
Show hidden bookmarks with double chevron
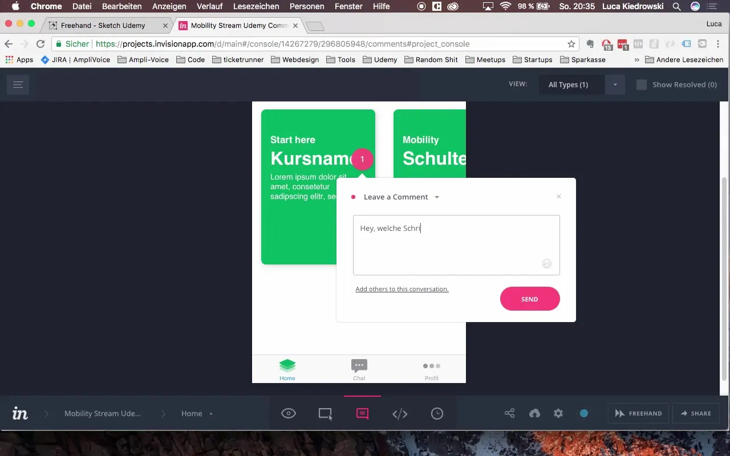[x=636, y=59]
